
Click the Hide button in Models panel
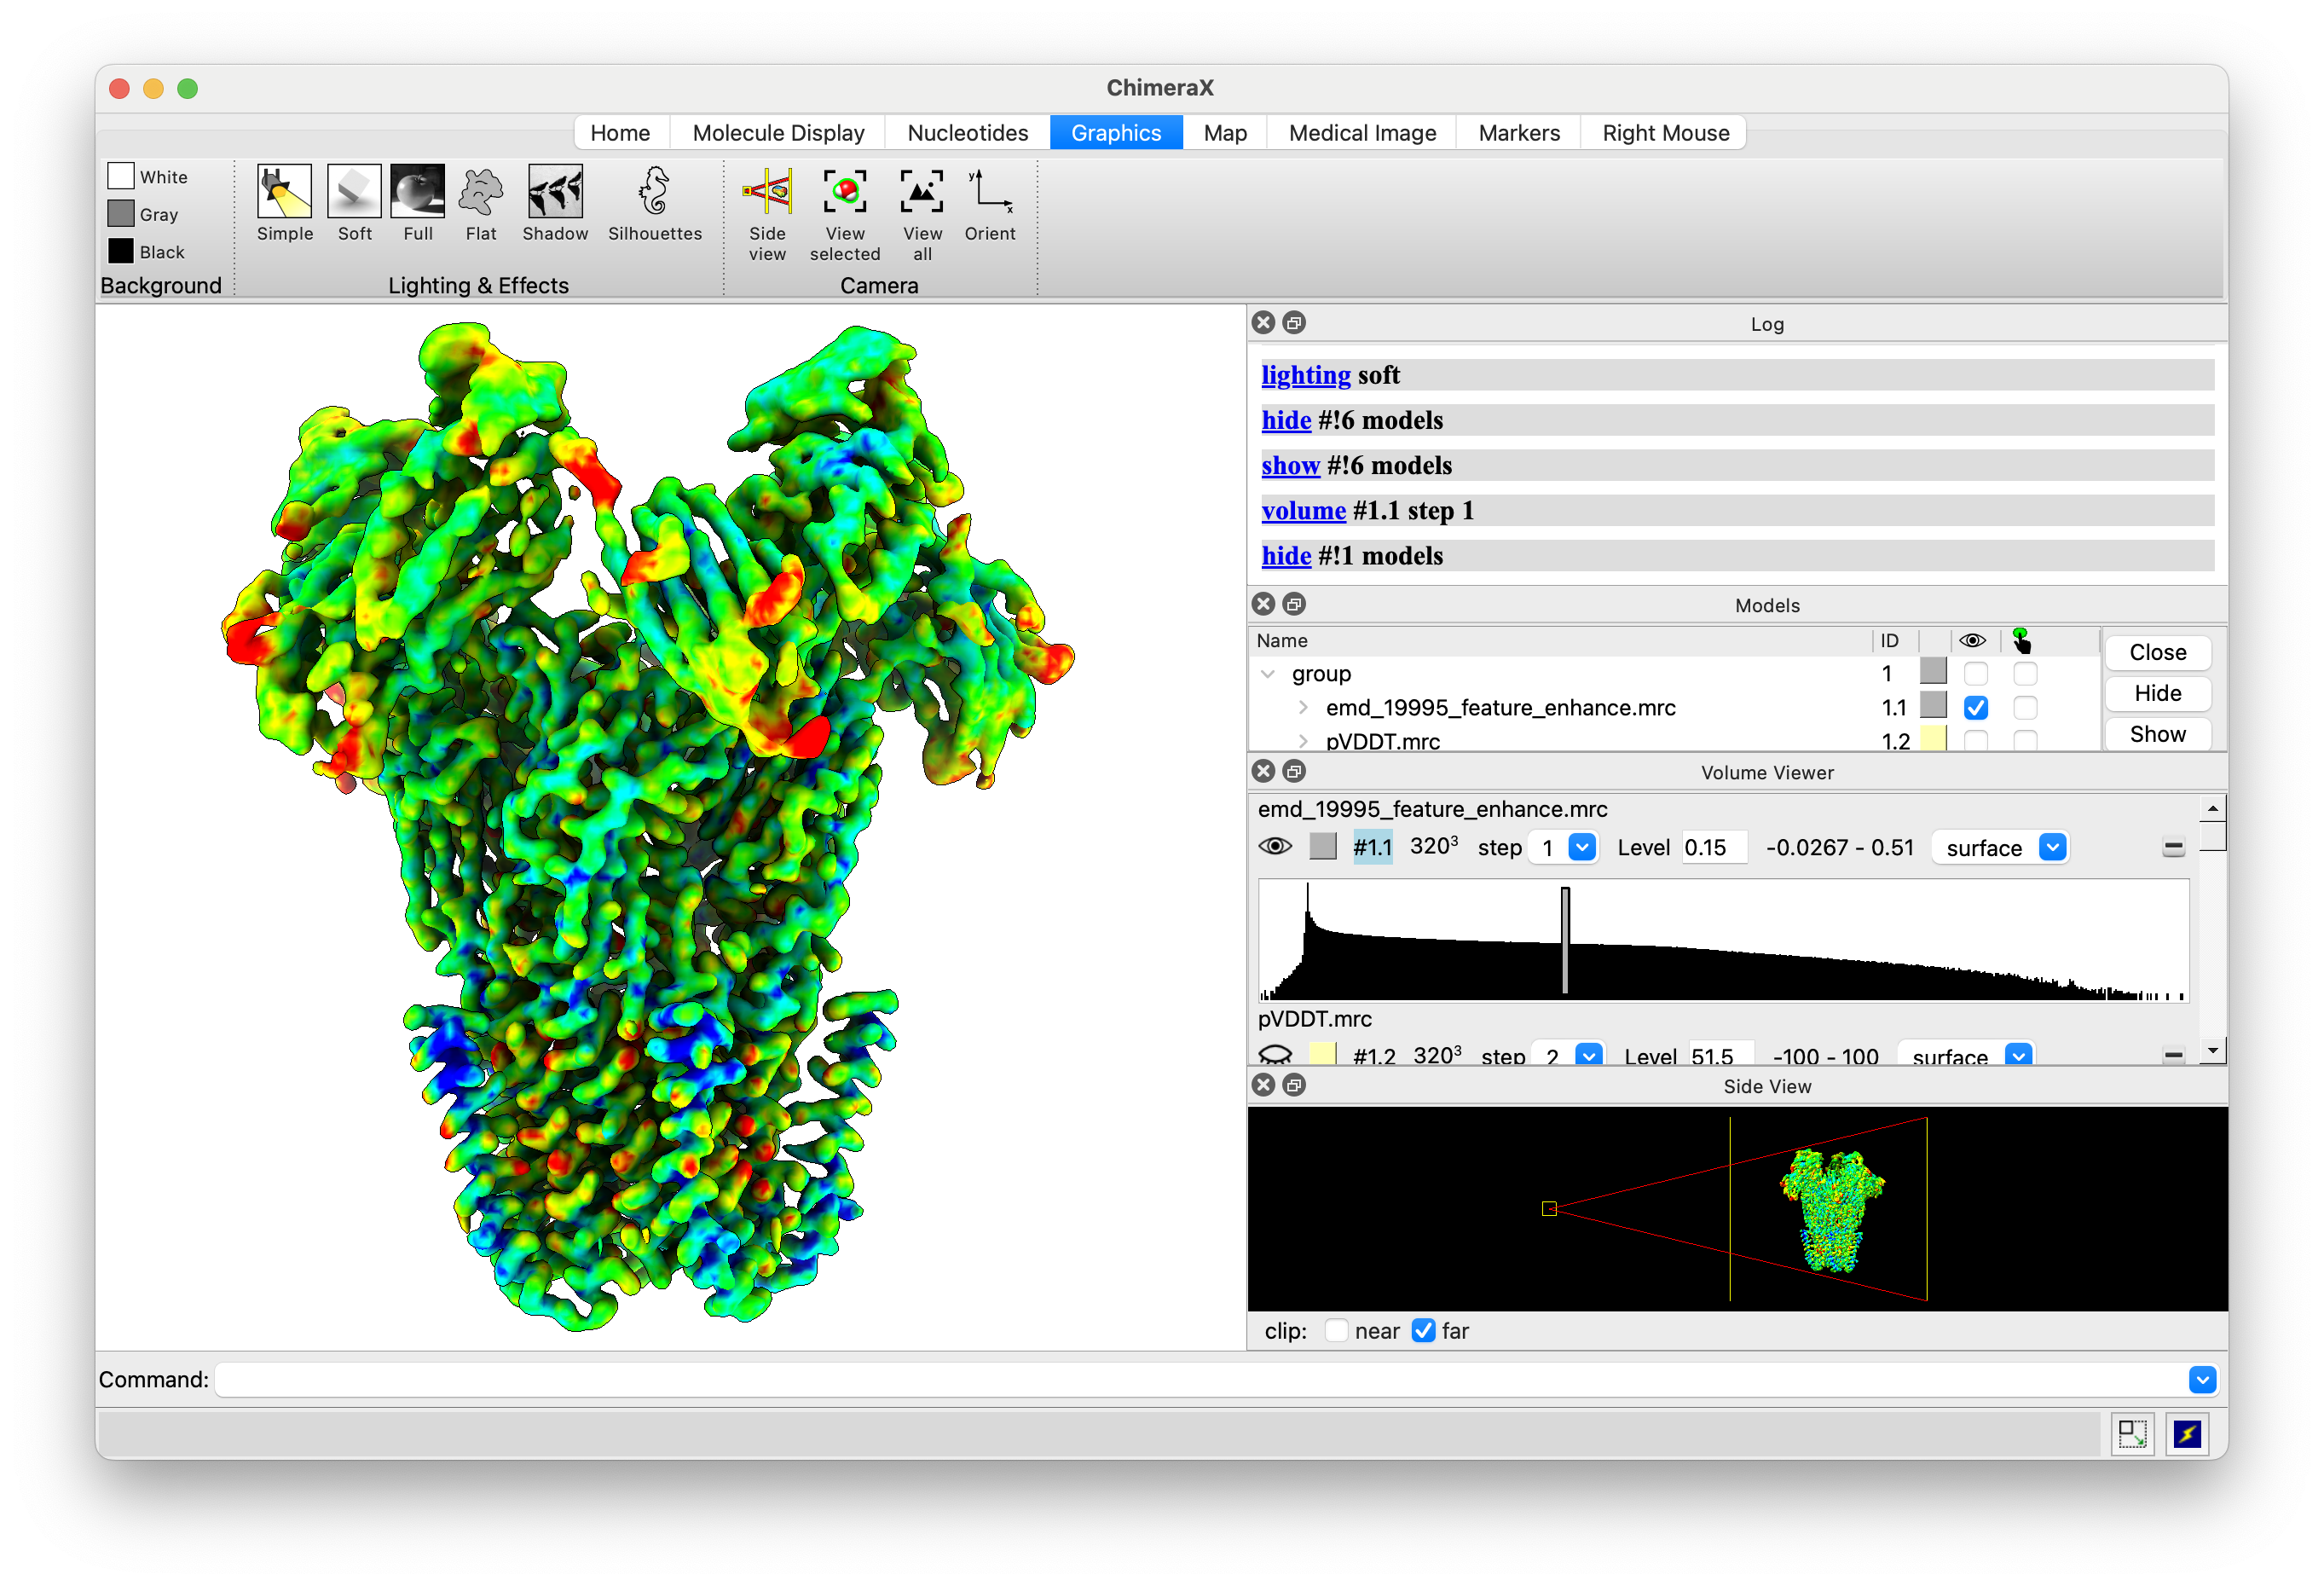2157,693
